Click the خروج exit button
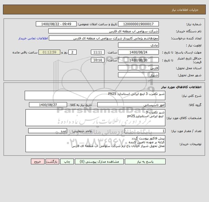 (x=37, y=162)
